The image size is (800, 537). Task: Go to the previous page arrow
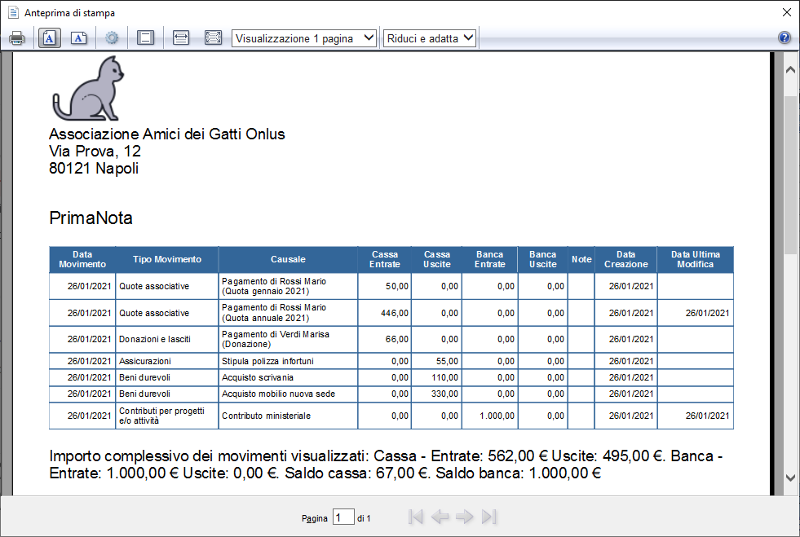[x=440, y=517]
